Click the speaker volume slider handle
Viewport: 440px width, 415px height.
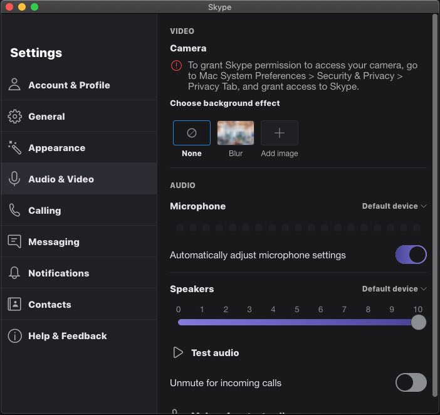point(418,322)
